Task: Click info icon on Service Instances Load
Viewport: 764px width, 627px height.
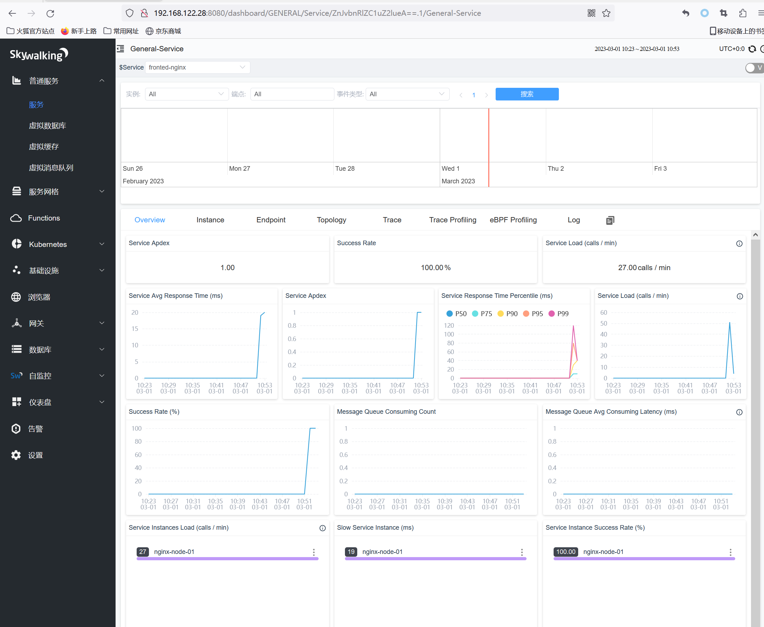Action: point(322,528)
